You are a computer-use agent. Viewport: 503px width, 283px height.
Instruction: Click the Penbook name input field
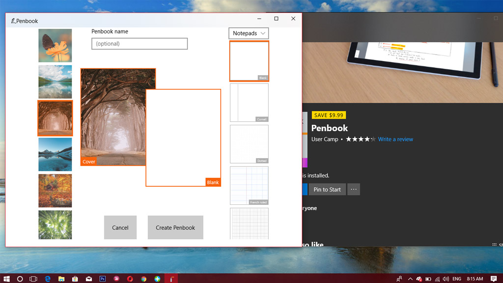tap(140, 44)
